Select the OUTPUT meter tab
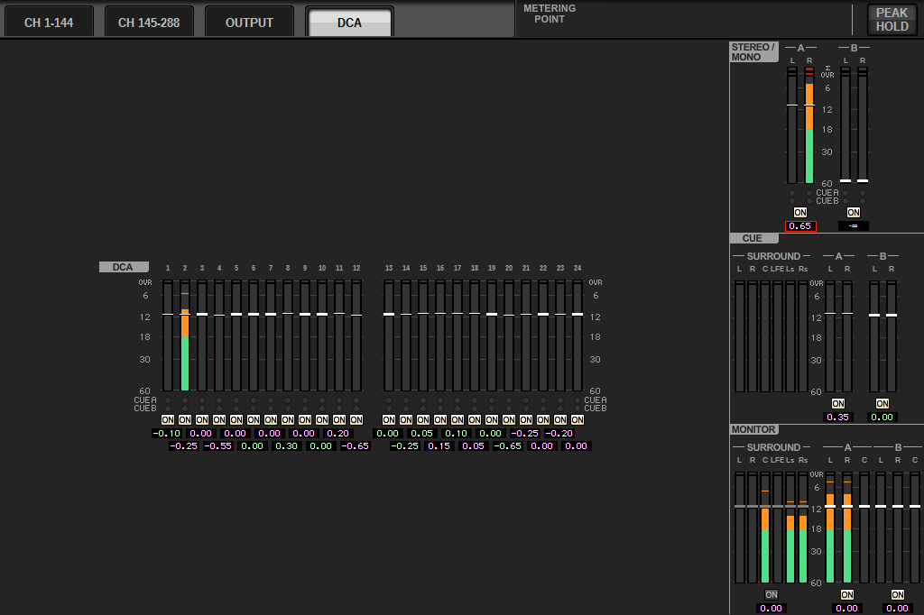 tap(249, 23)
